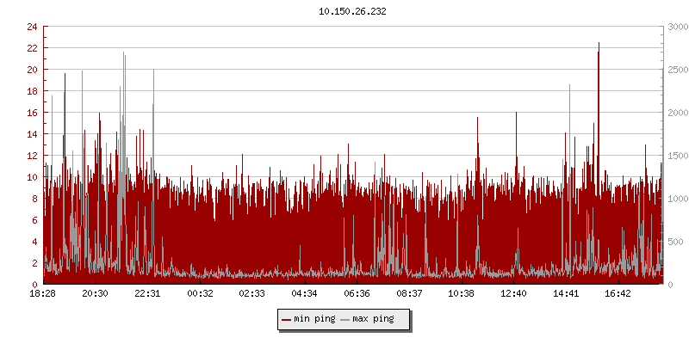This screenshot has height=344, width=689.
Task: Click the tallest spike peak near 22
Action: (x=599, y=43)
